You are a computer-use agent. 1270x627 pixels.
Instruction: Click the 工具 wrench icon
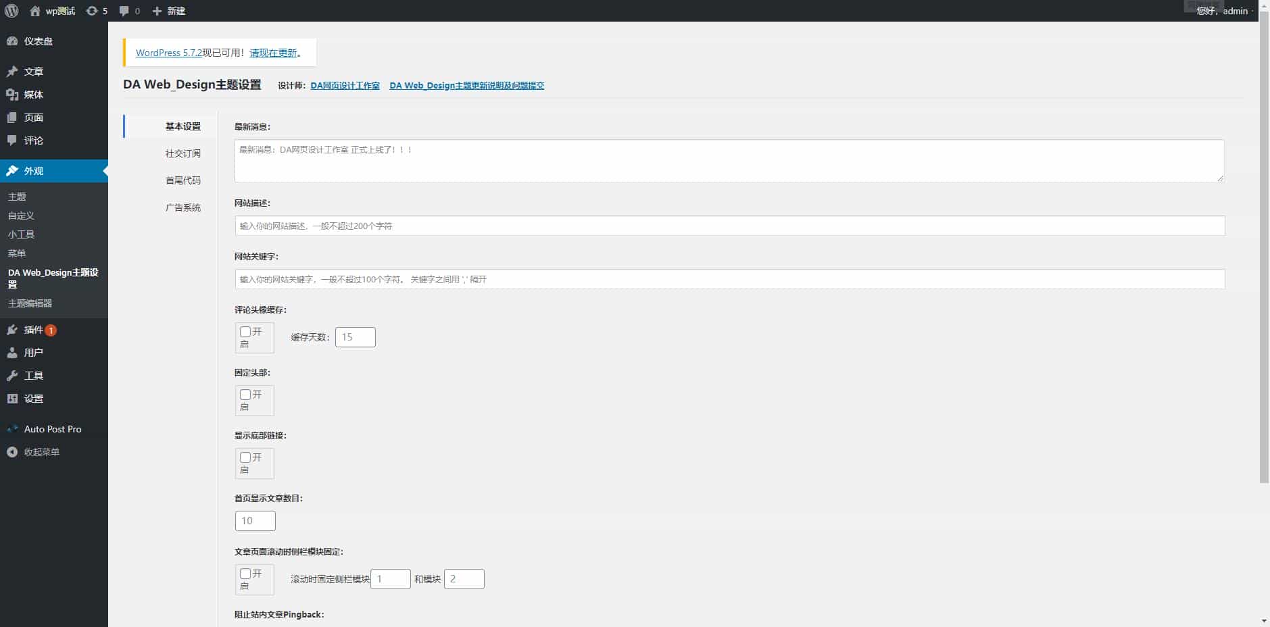12,376
